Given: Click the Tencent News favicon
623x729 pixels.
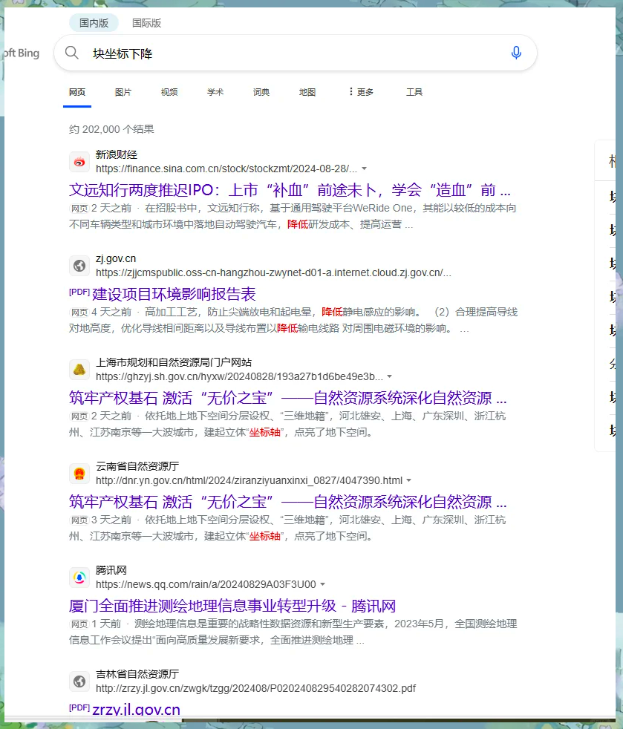Looking at the screenshot, I should coord(79,578).
